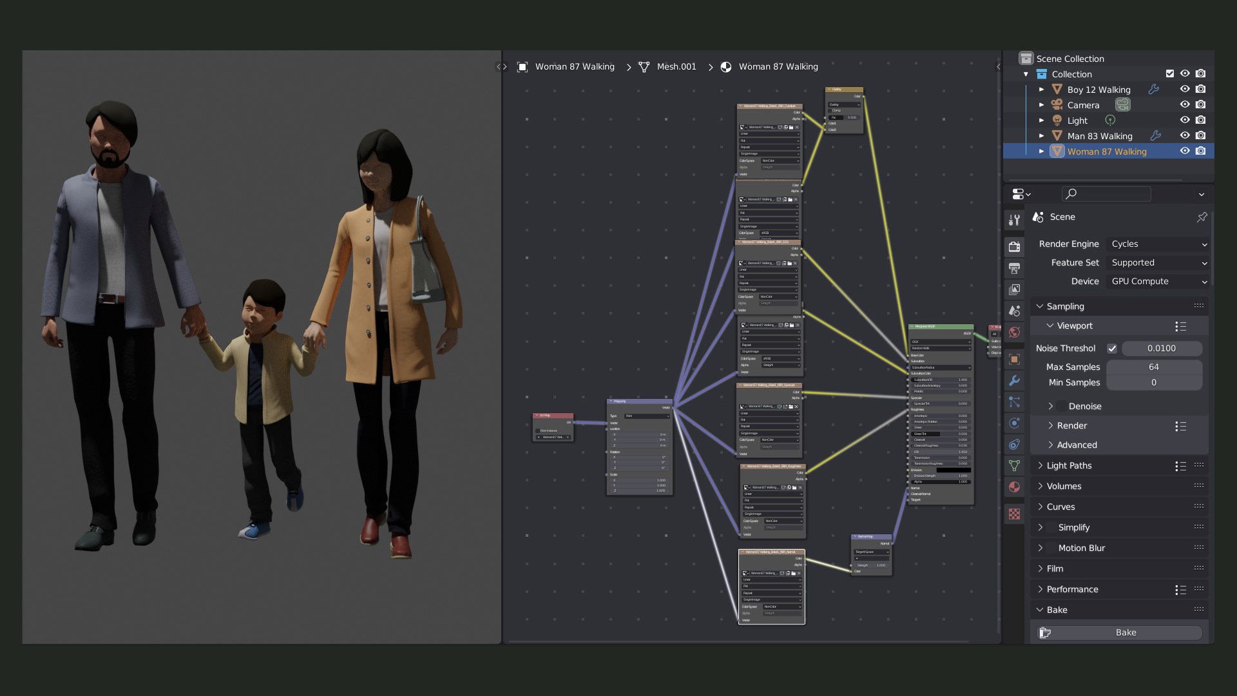Open the View Layer properties tab
This screenshot has width=1237, height=696.
1014,290
